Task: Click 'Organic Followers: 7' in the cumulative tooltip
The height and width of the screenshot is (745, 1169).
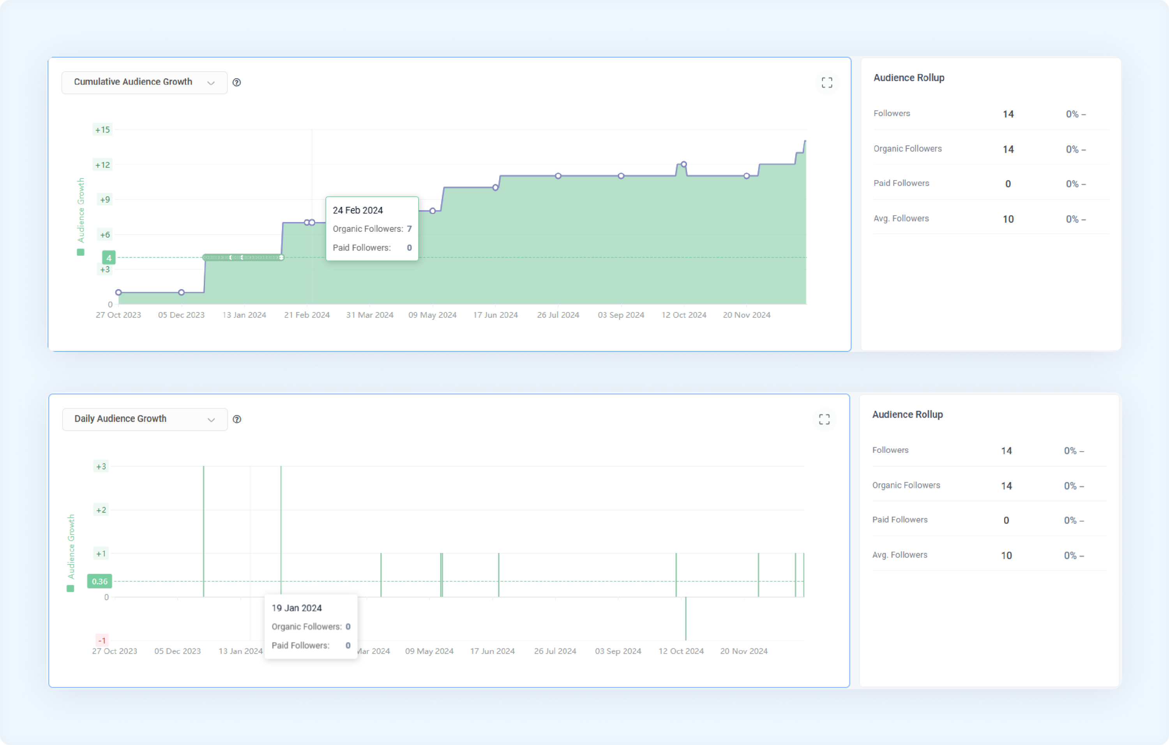Action: tap(373, 229)
